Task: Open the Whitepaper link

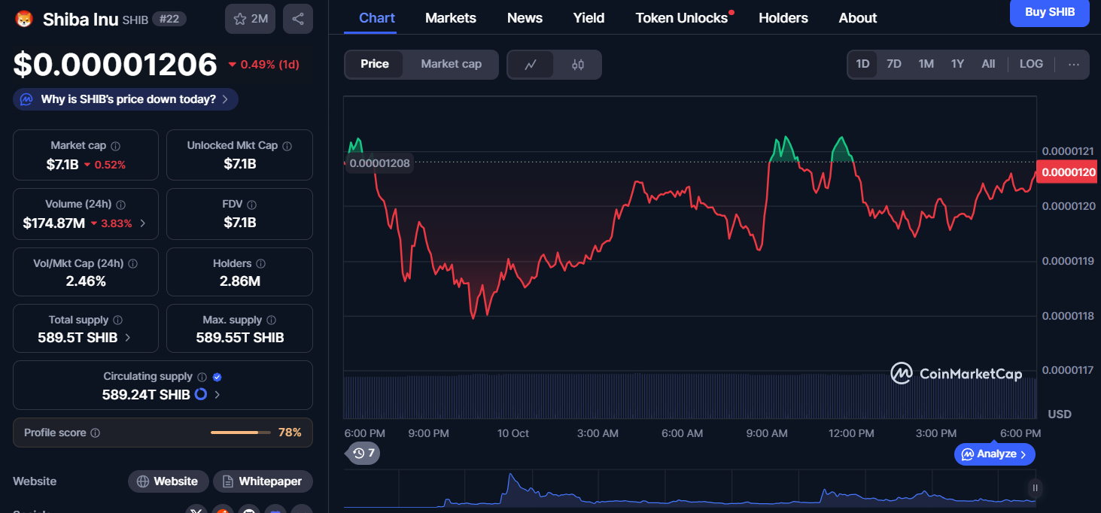Action: pos(263,481)
